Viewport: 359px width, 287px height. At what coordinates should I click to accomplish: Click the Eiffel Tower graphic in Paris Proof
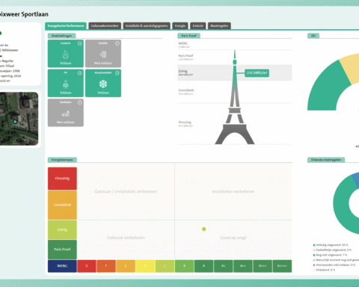pos(234,97)
